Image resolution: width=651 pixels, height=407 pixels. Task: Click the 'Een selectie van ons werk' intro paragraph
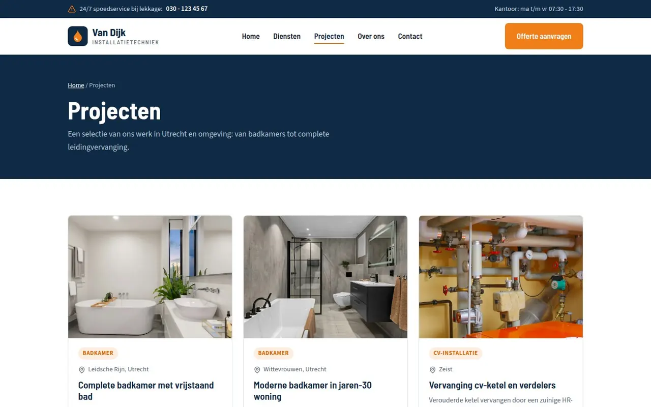pyautogui.click(x=198, y=140)
